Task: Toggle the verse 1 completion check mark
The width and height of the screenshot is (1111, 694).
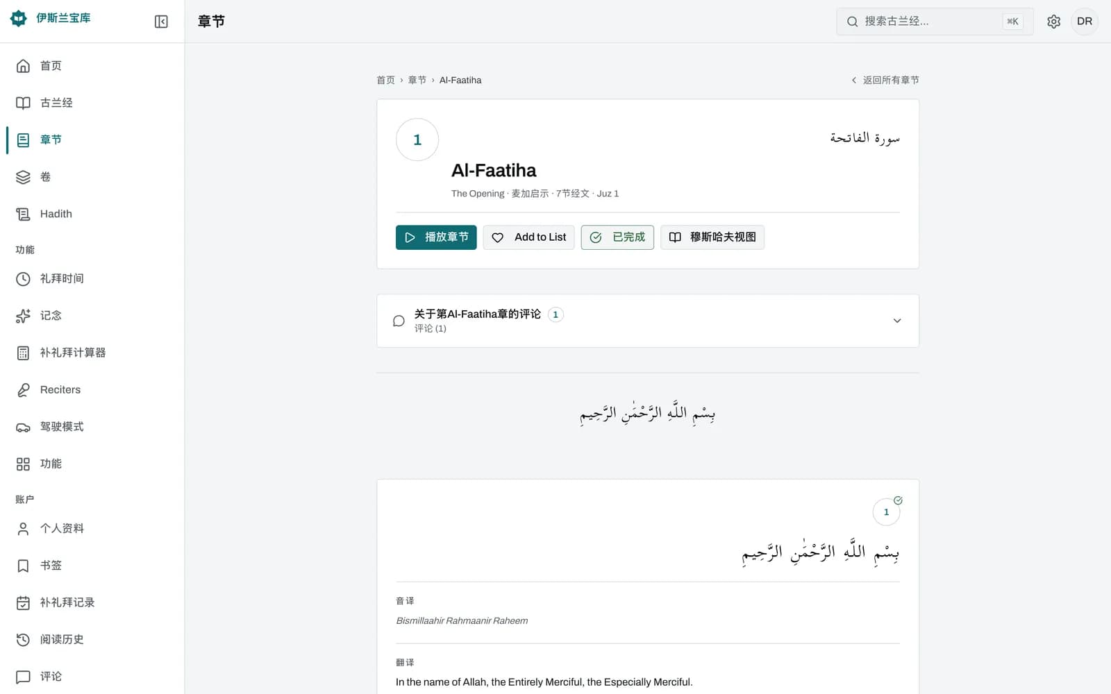Action: point(898,500)
